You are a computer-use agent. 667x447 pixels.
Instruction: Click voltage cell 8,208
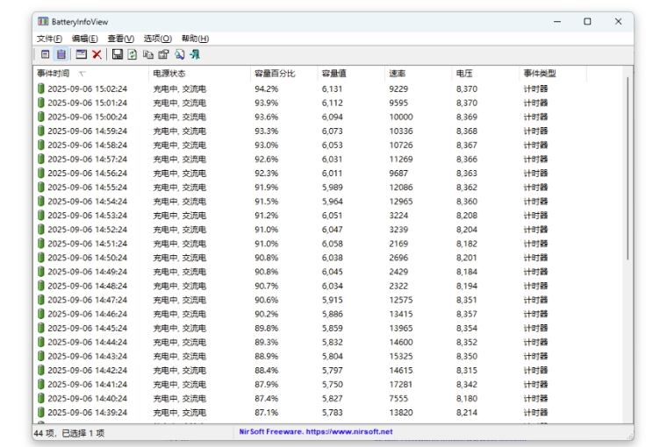click(x=467, y=216)
